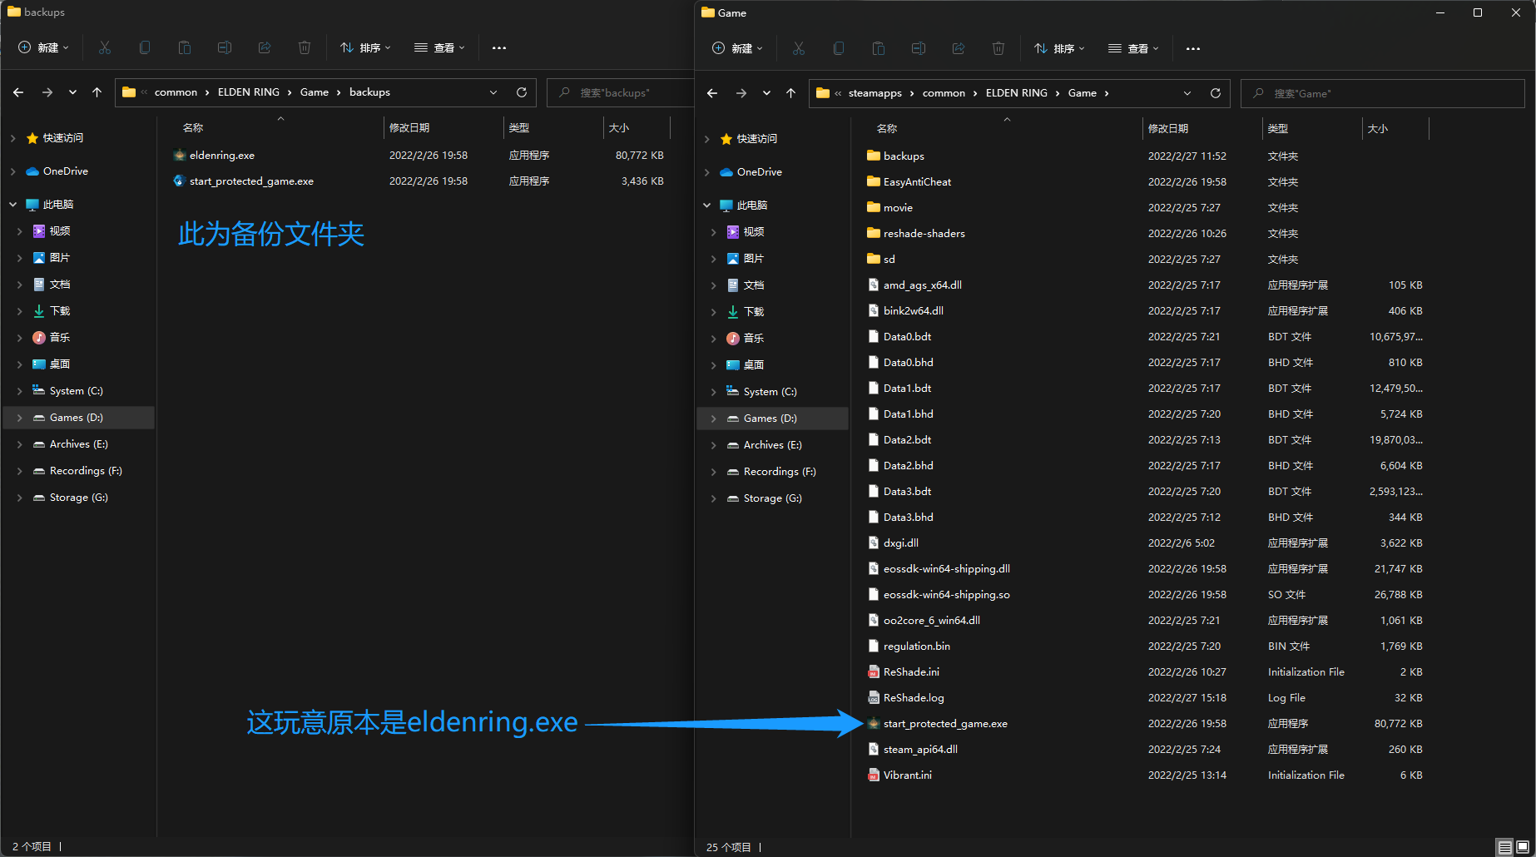Image resolution: width=1536 pixels, height=857 pixels.
Task: Click the Paste icon in Game window toolbar
Action: [x=879, y=48]
